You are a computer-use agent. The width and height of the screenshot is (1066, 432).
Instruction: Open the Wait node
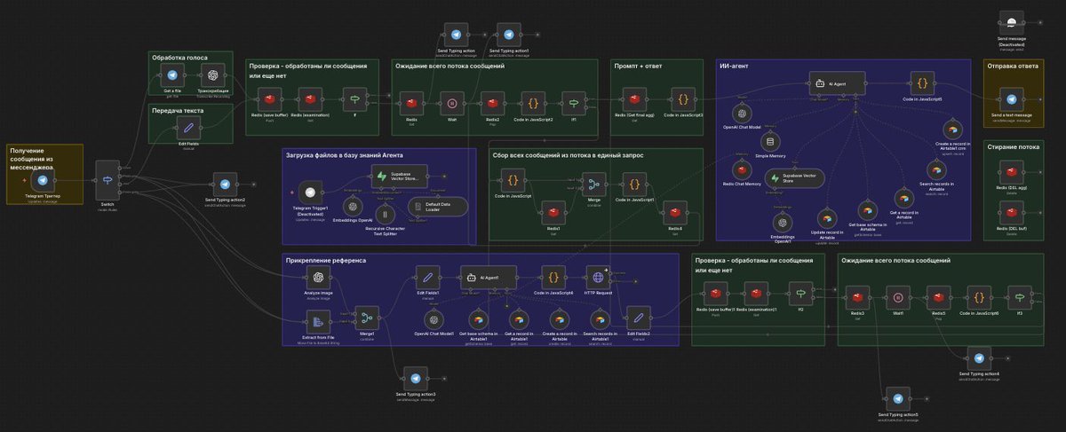pos(451,103)
